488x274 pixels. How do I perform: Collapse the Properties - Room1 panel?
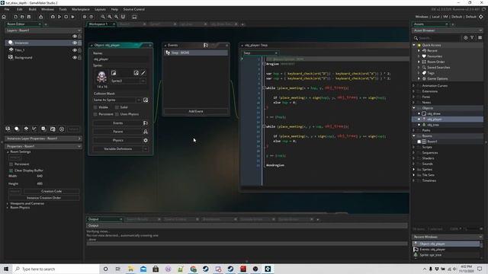click(x=79, y=146)
